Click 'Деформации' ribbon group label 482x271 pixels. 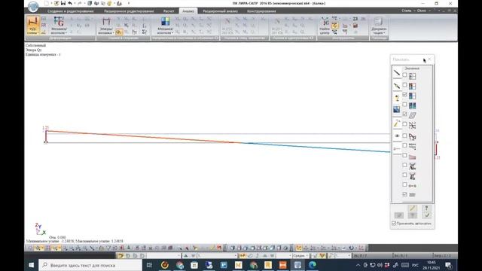point(60,38)
